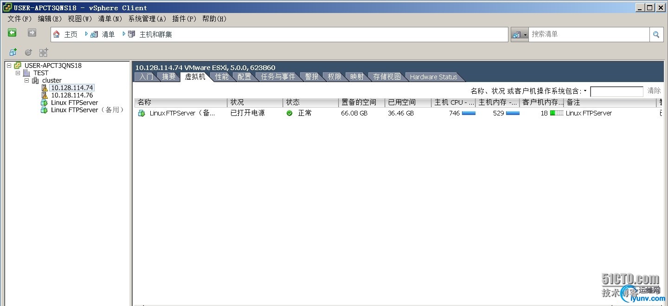Open the 映射 tab
This screenshot has height=306, width=668.
click(x=357, y=77)
